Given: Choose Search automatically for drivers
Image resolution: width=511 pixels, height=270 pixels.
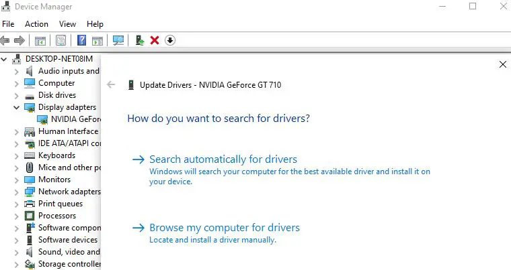Looking at the screenshot, I should (223, 159).
